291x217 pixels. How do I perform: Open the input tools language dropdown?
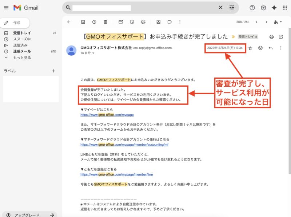tap(278, 22)
